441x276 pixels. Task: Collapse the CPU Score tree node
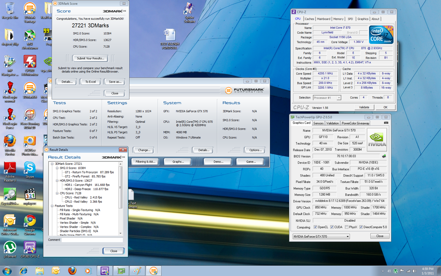pyautogui.click(x=57, y=193)
